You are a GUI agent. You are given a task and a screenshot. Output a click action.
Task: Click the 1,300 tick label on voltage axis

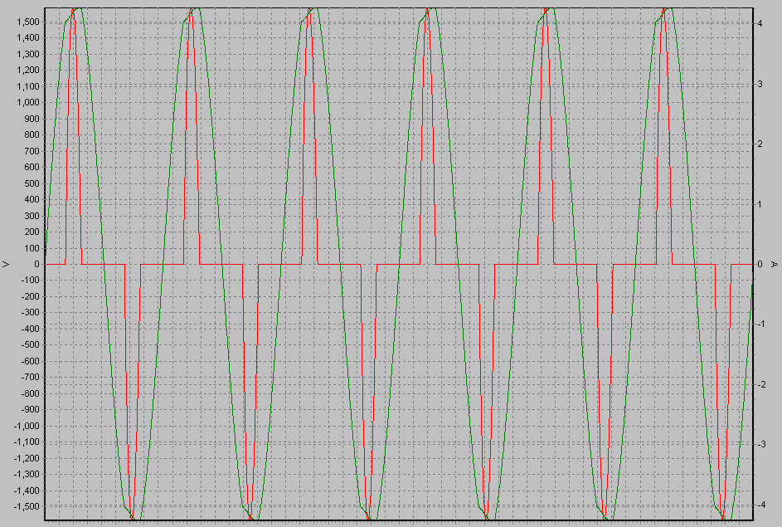(27, 54)
